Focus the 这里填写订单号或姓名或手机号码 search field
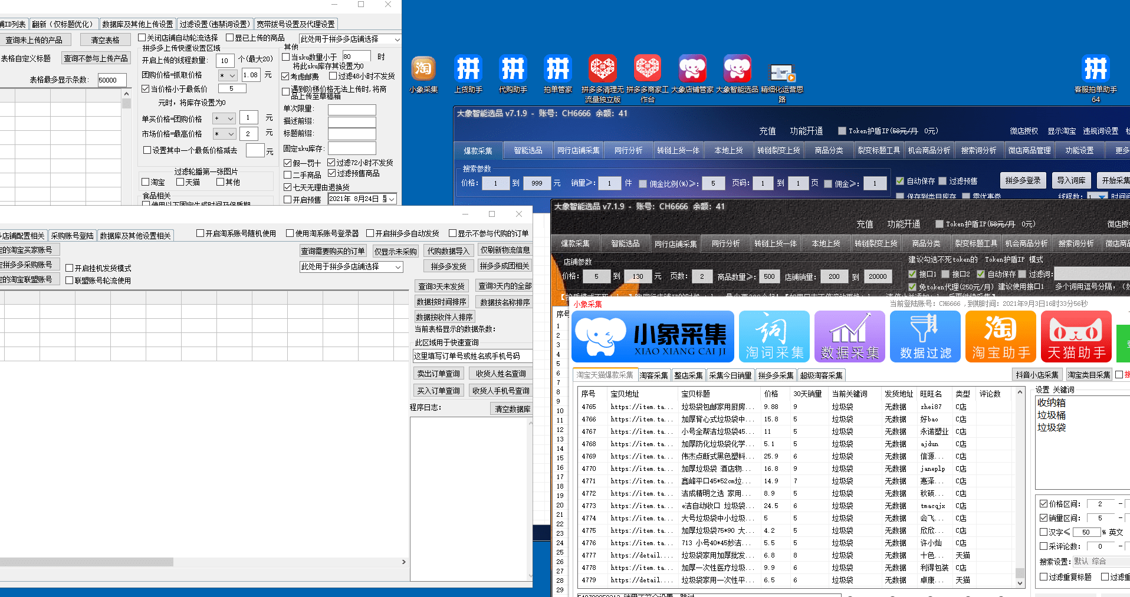Image resolution: width=1130 pixels, height=597 pixels. (x=472, y=356)
